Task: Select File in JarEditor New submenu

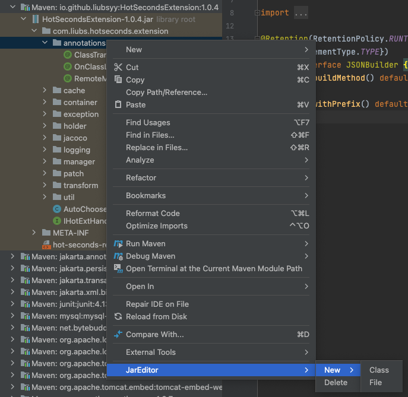Action: (382, 382)
